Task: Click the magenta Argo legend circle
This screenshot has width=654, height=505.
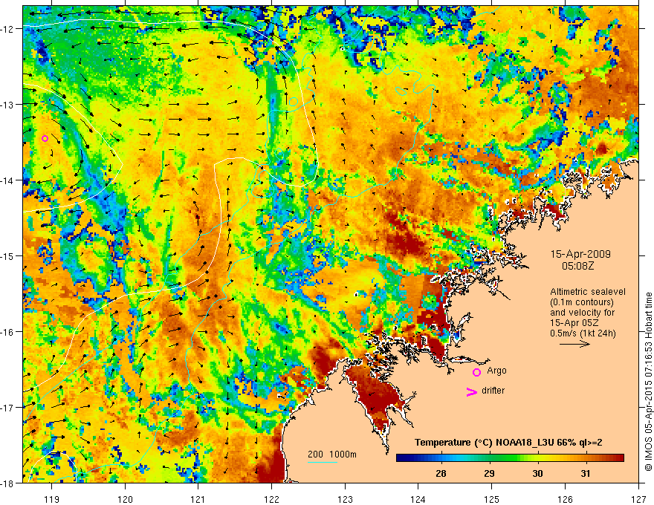Action: pyautogui.click(x=476, y=372)
